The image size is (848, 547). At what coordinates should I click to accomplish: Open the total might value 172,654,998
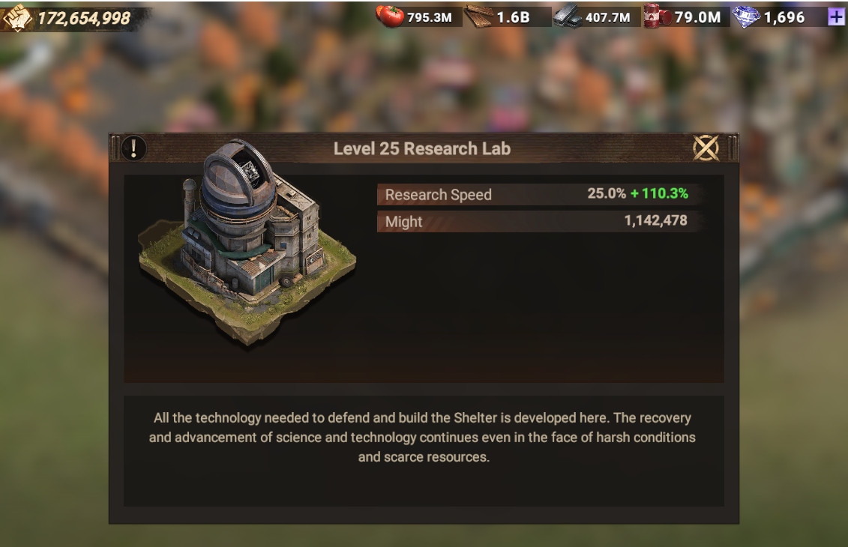[x=84, y=19]
